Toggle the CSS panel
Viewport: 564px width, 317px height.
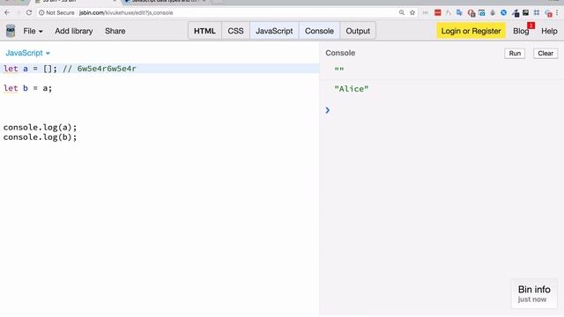[x=235, y=31]
